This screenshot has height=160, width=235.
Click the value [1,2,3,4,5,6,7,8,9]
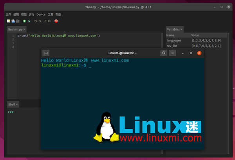pyautogui.click(x=206, y=40)
